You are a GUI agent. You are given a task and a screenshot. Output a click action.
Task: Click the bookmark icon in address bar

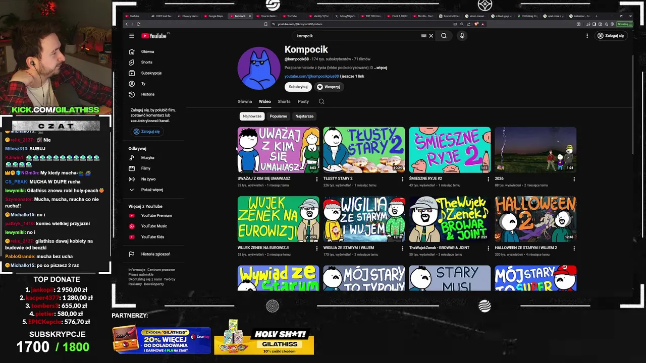tap(266, 24)
